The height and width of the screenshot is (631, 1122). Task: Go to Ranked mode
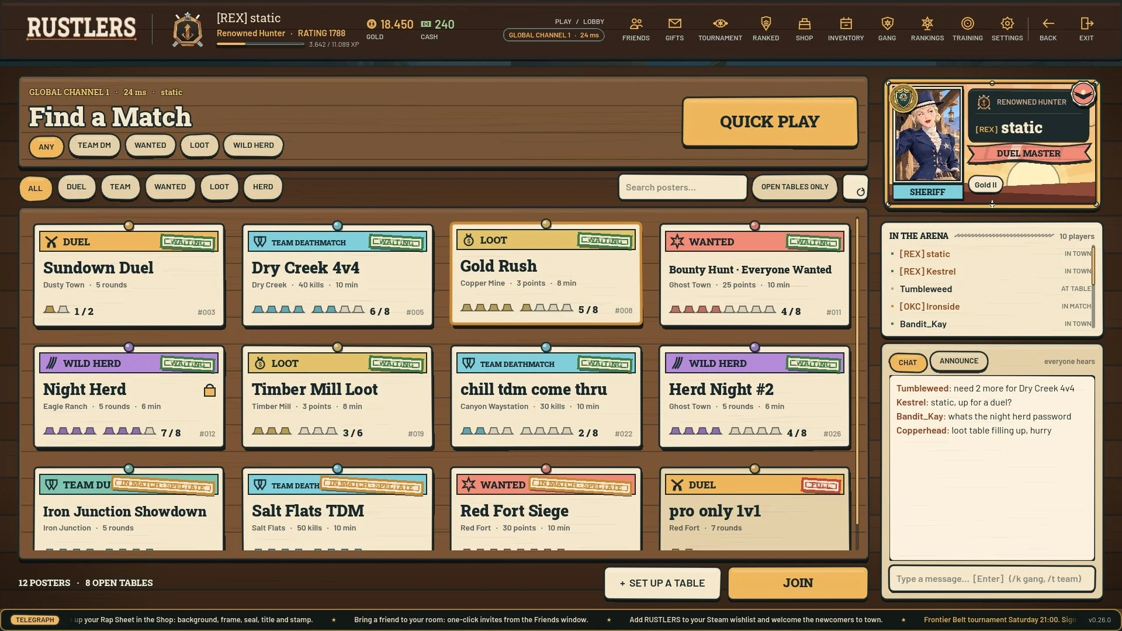pyautogui.click(x=766, y=29)
